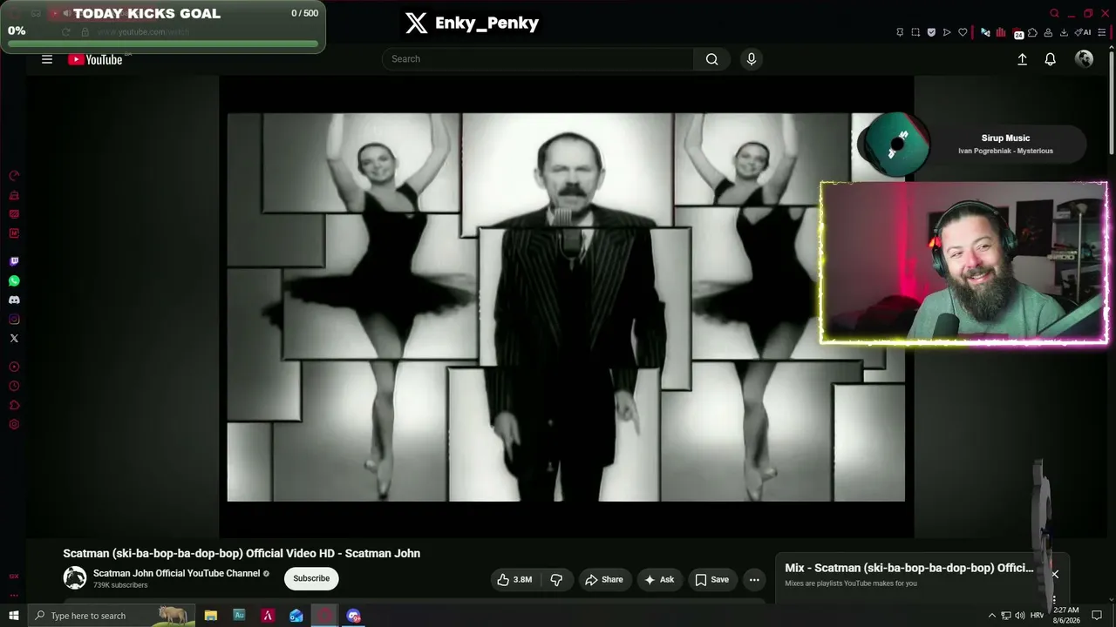1116x627 pixels.
Task: Open the browser extensions puzzle icon
Action: (x=1032, y=32)
